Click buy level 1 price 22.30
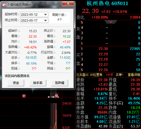Screen dimensions: 141x129 coord(103,49)
